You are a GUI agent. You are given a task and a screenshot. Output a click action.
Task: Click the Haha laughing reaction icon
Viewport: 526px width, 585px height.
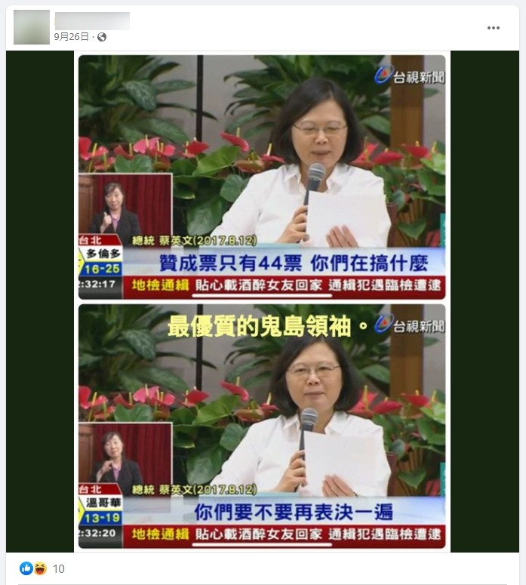click(x=40, y=568)
